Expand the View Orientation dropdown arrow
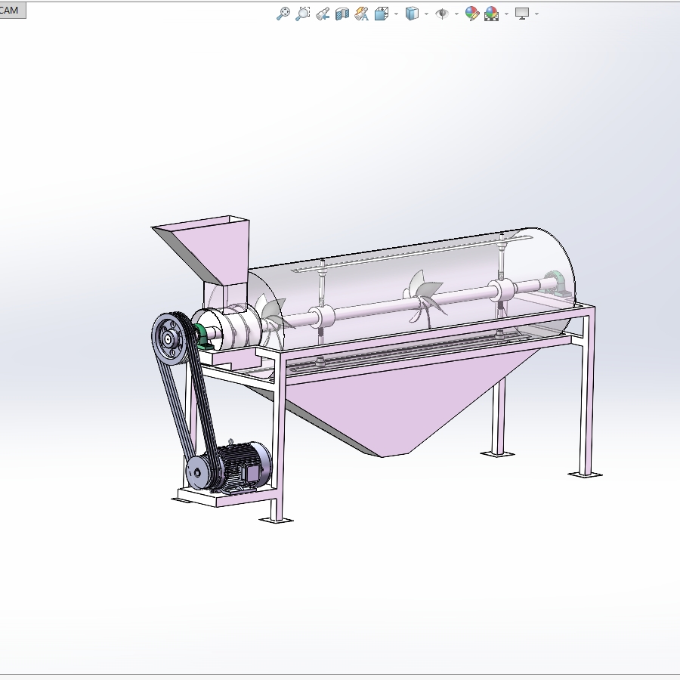The height and width of the screenshot is (680, 680). (396, 14)
